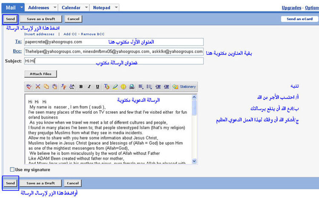Open the Bcc: address book link
This screenshot has height=198, width=319.
point(17,51)
